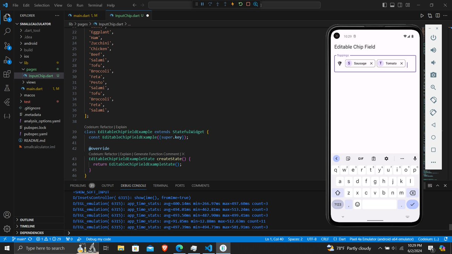Trigger hot reload with the lightning icon

[x=232, y=5]
